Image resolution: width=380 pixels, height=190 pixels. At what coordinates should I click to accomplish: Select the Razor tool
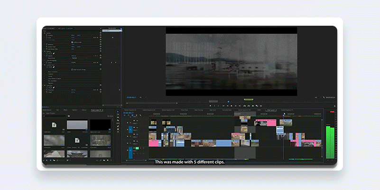(118, 120)
